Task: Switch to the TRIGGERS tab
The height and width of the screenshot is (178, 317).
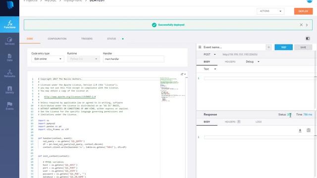Action: click(87, 39)
